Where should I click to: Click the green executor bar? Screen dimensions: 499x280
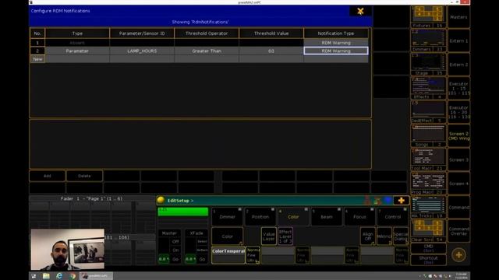click(x=183, y=212)
